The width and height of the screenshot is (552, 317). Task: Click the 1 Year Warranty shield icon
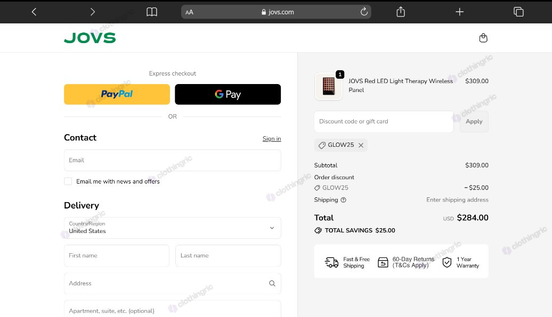click(x=447, y=262)
